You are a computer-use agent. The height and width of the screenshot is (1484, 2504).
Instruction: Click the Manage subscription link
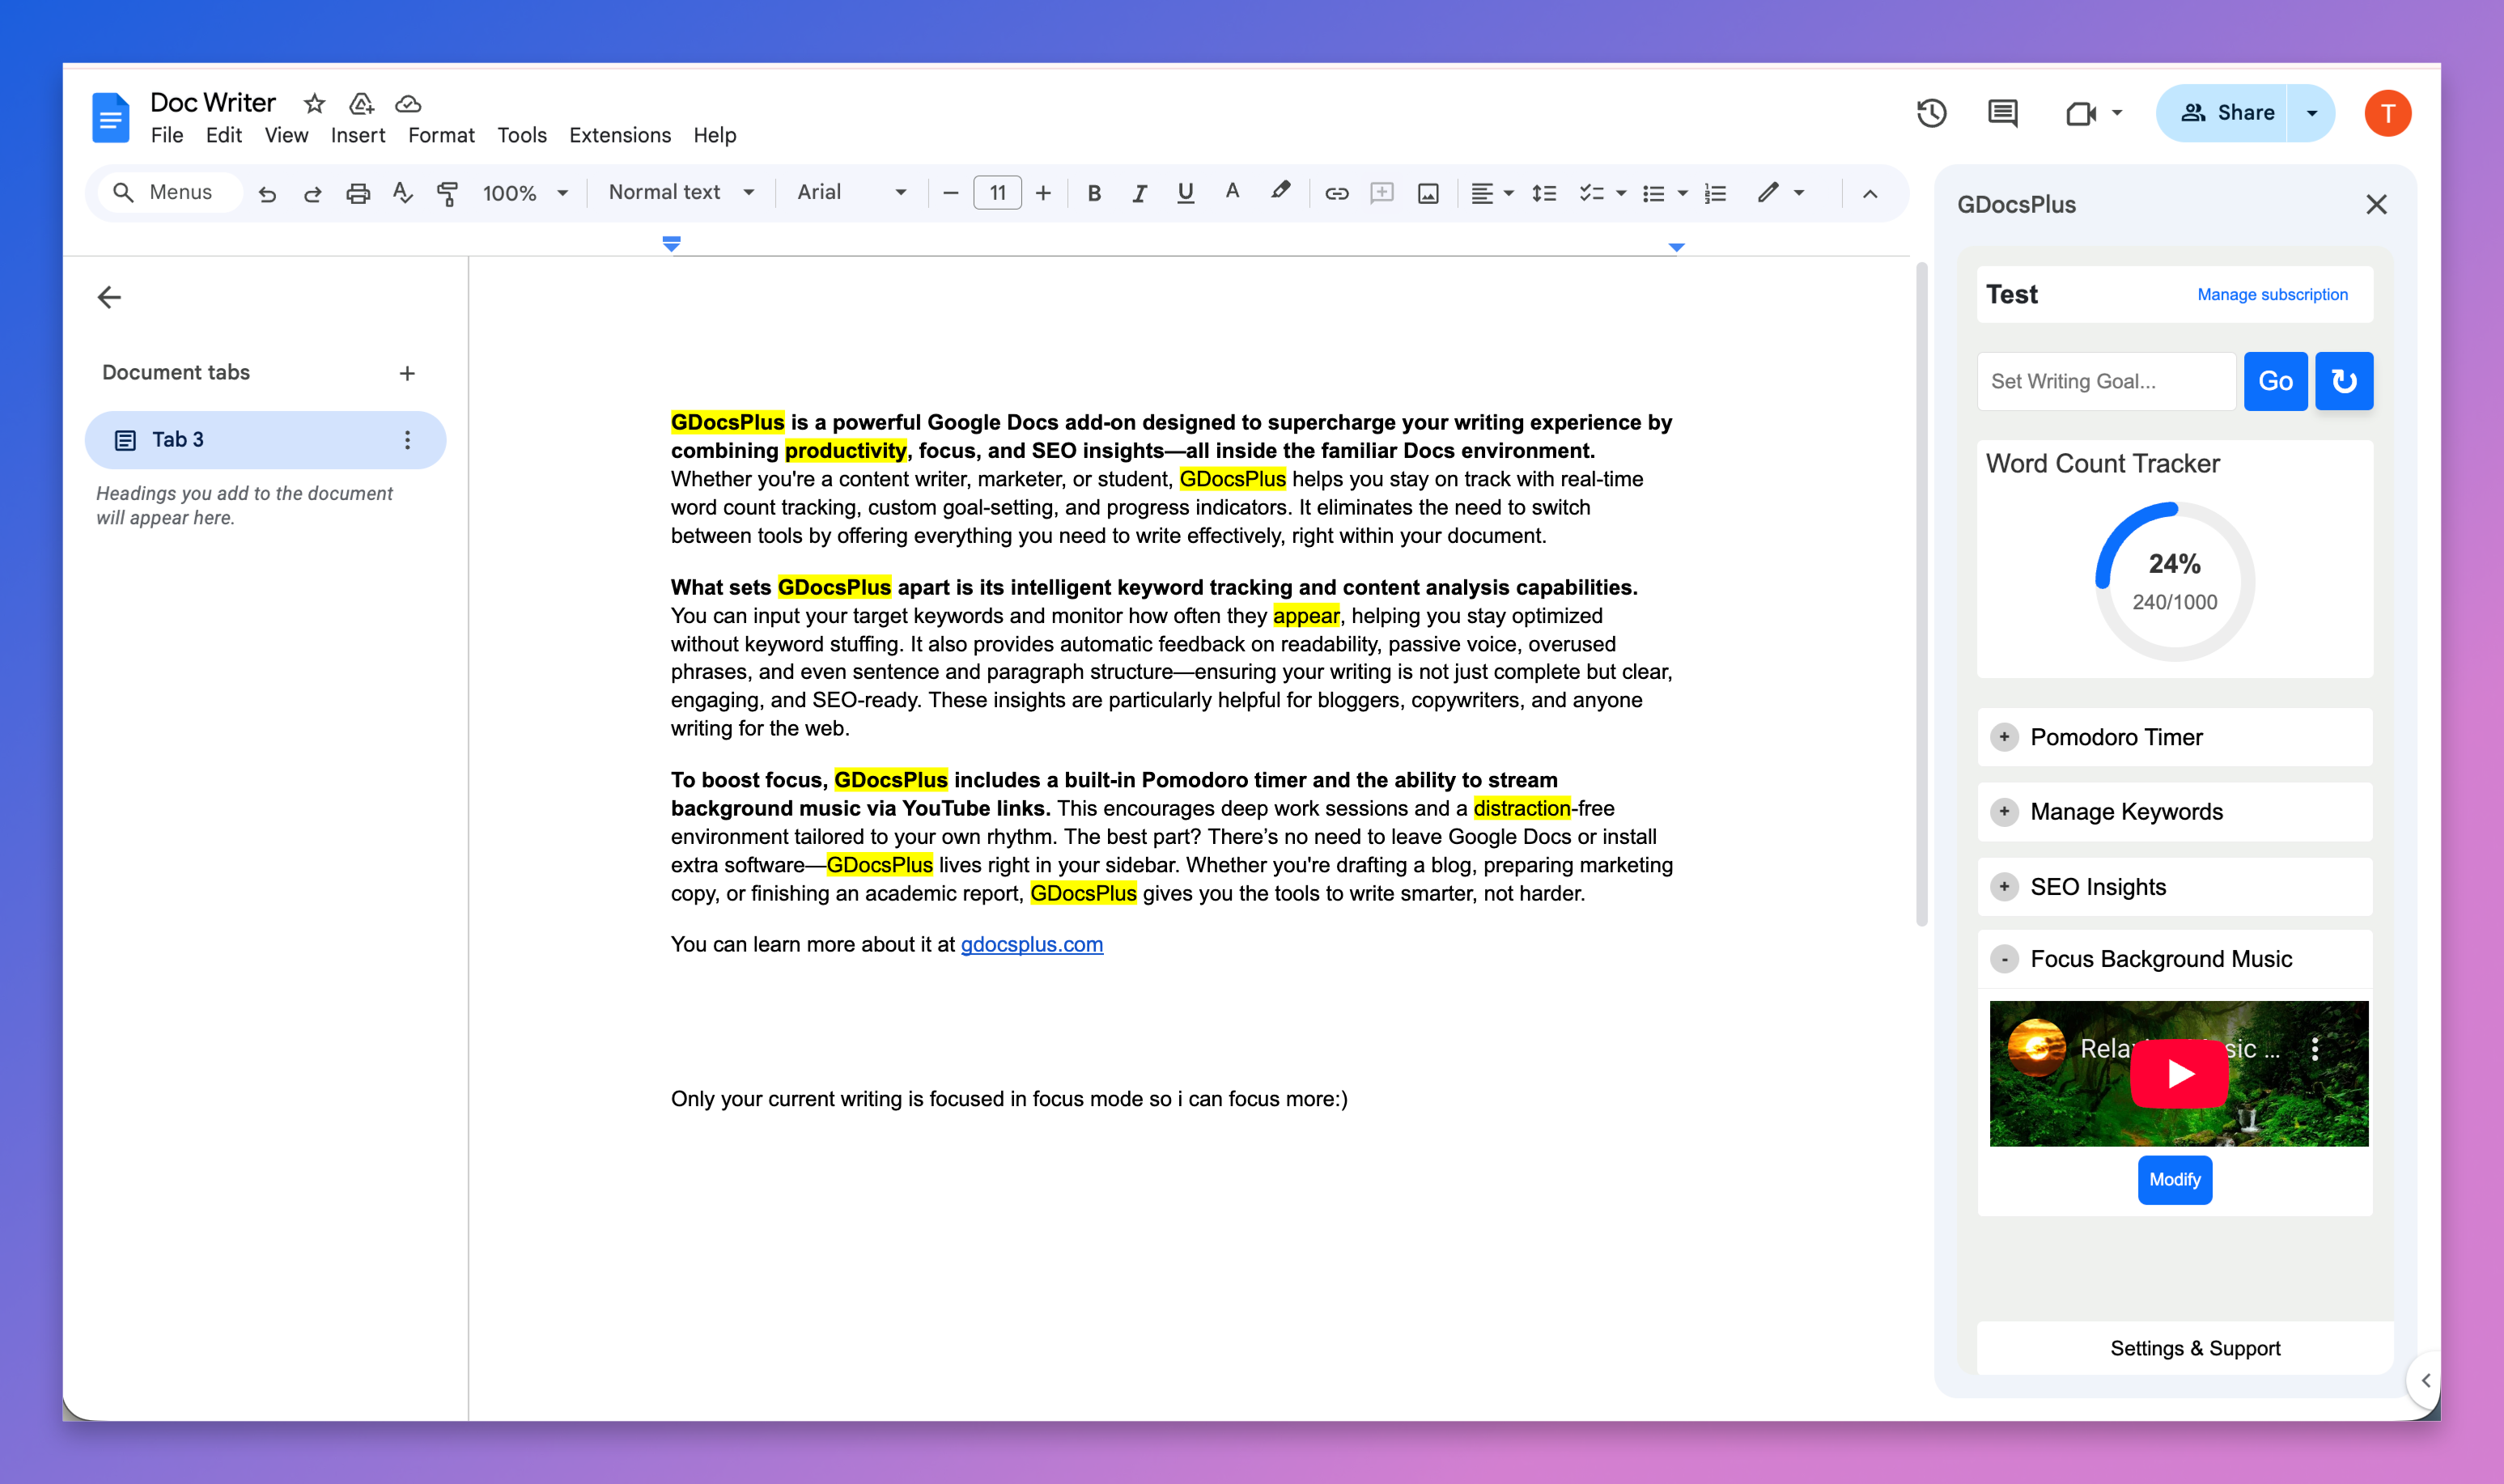point(2272,294)
